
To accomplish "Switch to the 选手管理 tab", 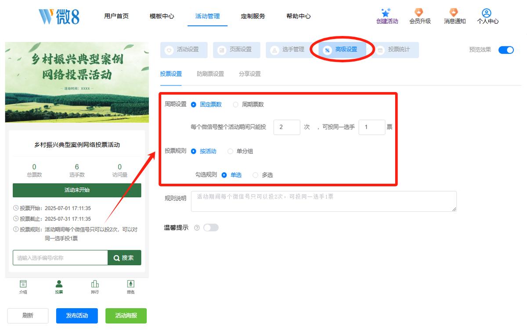I will point(289,50).
